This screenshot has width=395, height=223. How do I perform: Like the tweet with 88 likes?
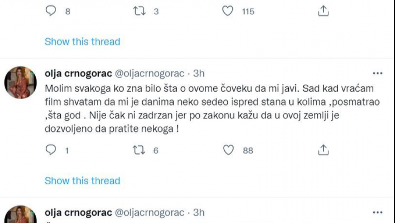click(229, 150)
